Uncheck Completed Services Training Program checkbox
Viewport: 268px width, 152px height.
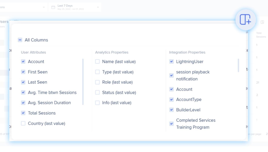point(171,124)
